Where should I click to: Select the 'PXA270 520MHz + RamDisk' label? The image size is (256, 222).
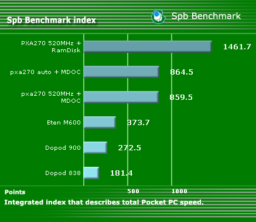(x=51, y=46)
